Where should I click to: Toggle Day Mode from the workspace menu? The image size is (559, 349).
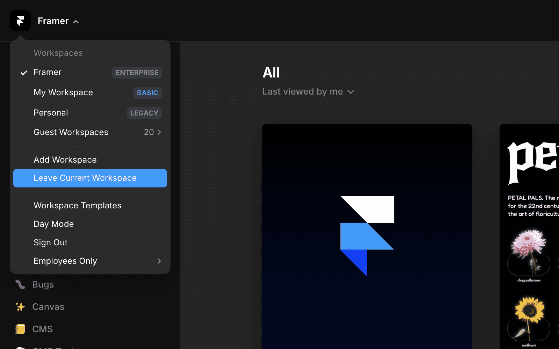point(53,224)
